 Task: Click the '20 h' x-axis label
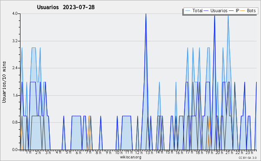pyautogui.click(x=220, y=152)
